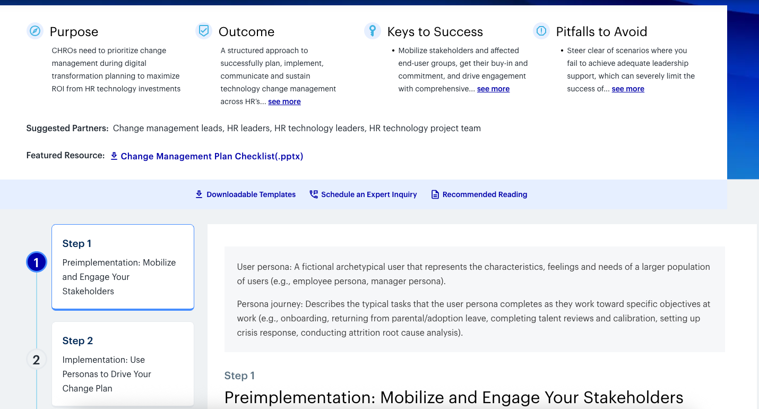Click the Purpose compass icon
This screenshot has height=409, width=759.
tap(35, 31)
